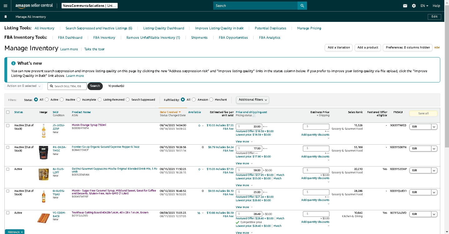Open Edit dropdown arrow for Monin Orange Syrup
The width and height of the screenshot is (449, 234).
[434, 127]
